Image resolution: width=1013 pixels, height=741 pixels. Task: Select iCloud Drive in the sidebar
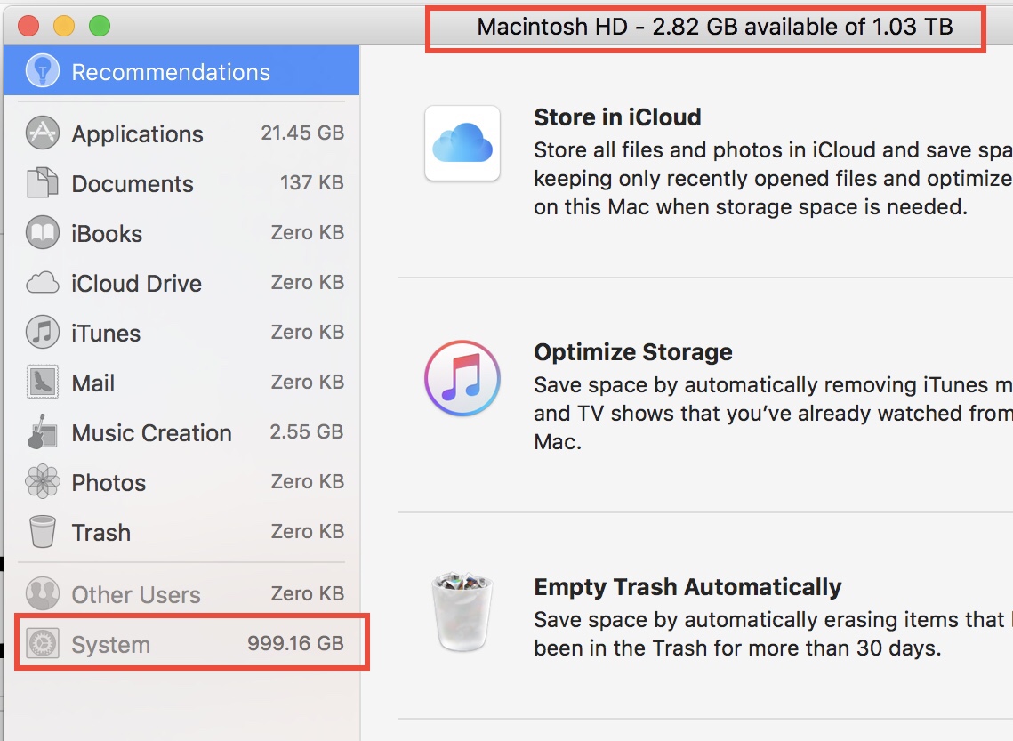coord(136,283)
